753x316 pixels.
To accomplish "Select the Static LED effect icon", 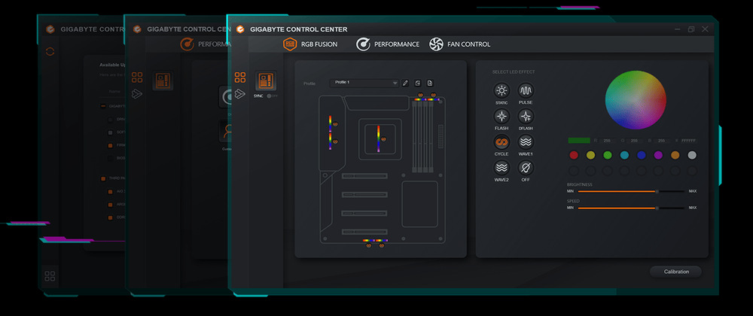I will pos(501,90).
